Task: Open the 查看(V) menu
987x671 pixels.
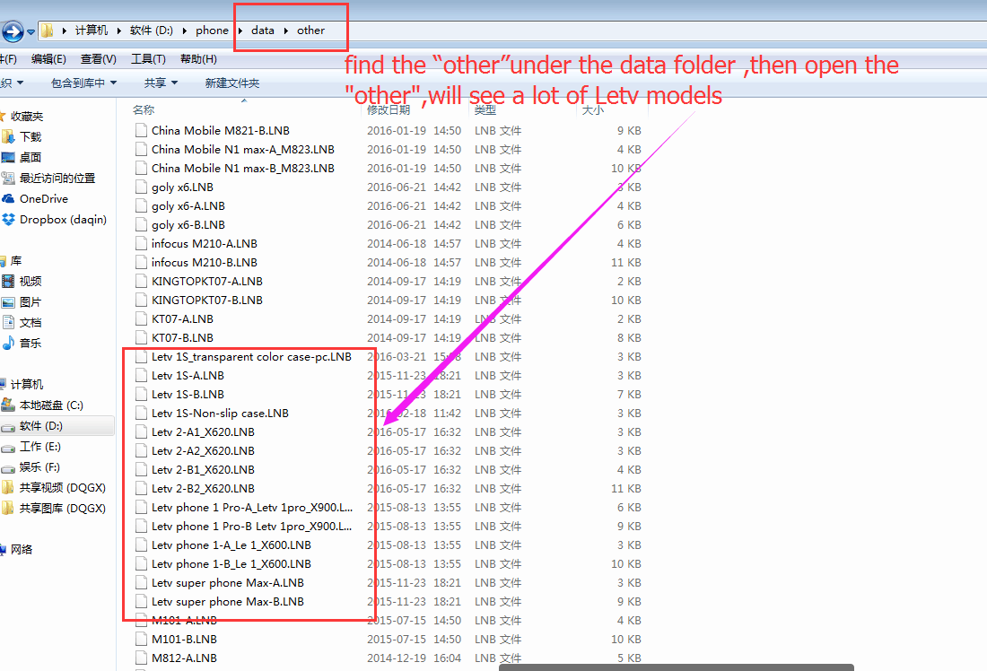Action: [98, 58]
